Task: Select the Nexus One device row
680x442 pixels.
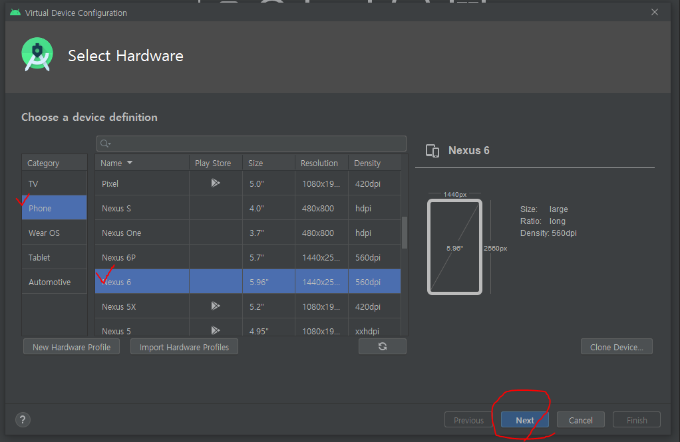Action: tap(248, 233)
